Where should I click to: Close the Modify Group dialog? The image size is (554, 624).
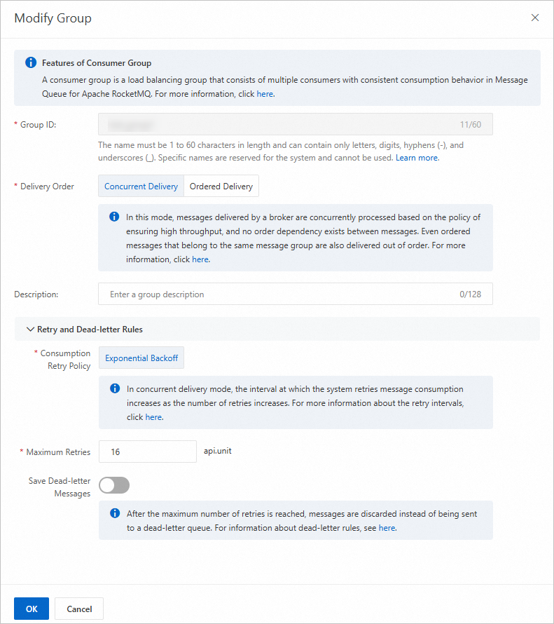pyautogui.click(x=535, y=18)
